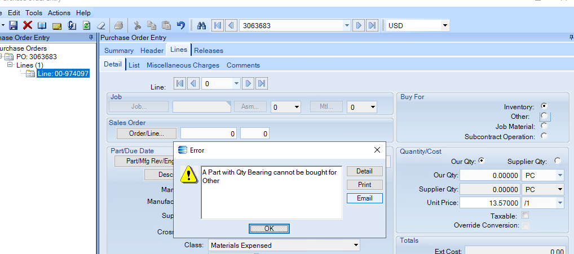This screenshot has width=574, height=254.
Task: Click the binoculars Search icon
Action: 202,25
